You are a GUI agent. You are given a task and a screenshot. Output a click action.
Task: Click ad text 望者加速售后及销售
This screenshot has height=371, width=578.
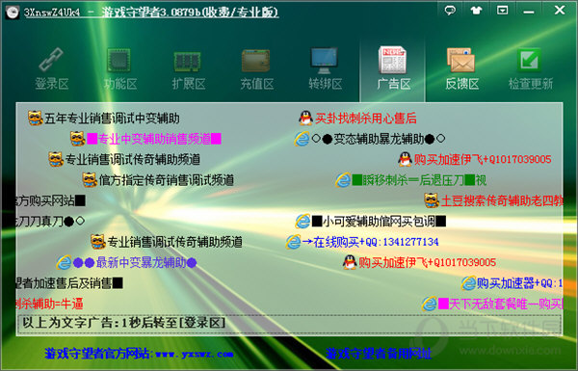(x=69, y=283)
